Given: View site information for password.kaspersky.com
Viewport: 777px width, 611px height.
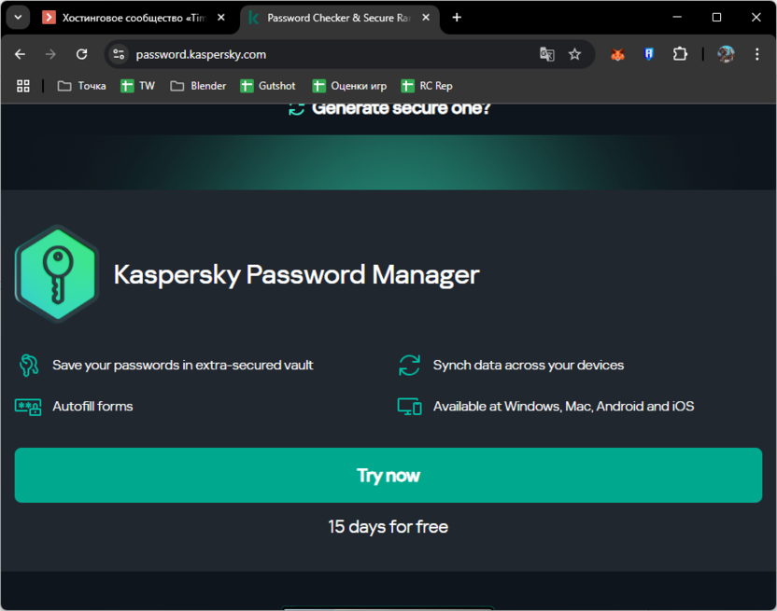Looking at the screenshot, I should coord(119,54).
